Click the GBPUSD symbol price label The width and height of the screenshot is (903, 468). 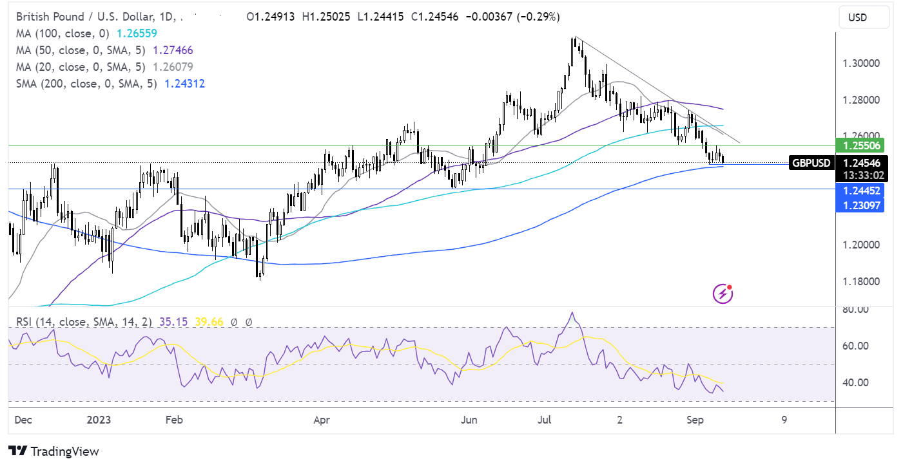pos(812,163)
